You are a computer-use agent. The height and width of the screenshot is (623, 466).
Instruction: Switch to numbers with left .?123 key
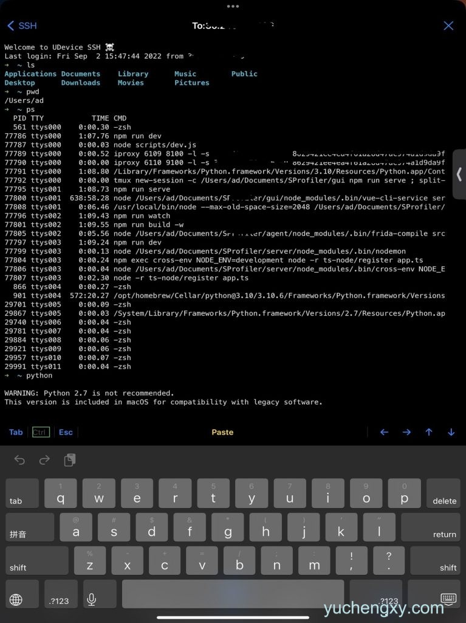click(x=59, y=599)
